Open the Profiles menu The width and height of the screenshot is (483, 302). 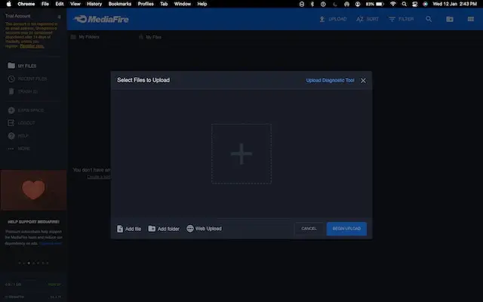pyautogui.click(x=146, y=4)
